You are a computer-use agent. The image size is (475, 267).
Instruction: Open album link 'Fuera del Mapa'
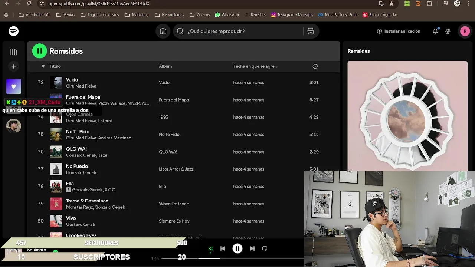click(x=174, y=100)
